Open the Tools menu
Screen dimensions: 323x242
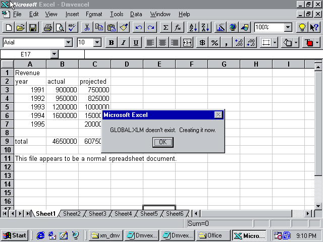[x=117, y=14]
